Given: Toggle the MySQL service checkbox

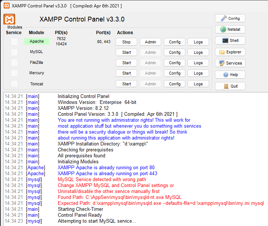Looking at the screenshot, I should 14,52.
